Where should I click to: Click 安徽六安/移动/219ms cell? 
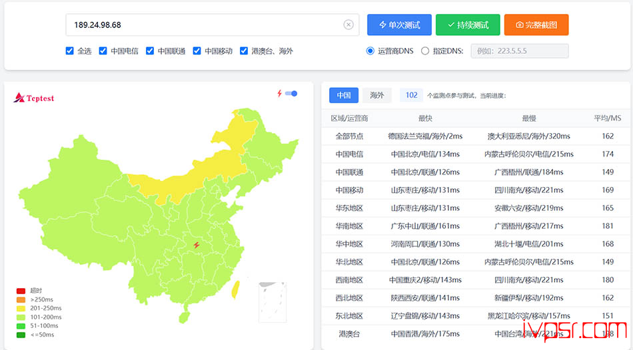(x=529, y=208)
